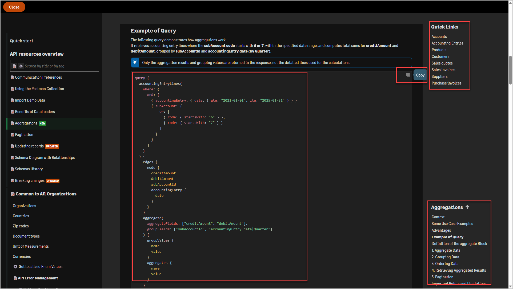
Task: Open Countries resource
Action: (x=21, y=216)
